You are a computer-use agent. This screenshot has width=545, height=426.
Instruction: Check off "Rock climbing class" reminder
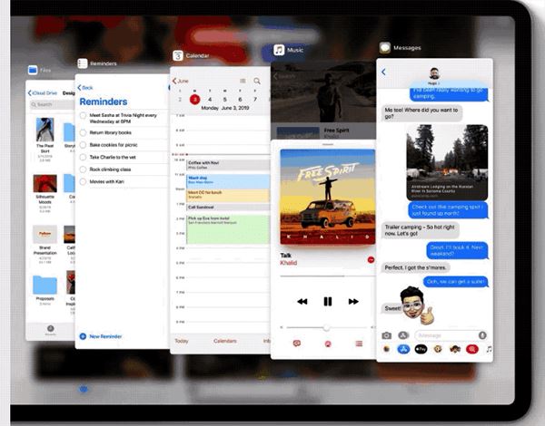point(83,169)
